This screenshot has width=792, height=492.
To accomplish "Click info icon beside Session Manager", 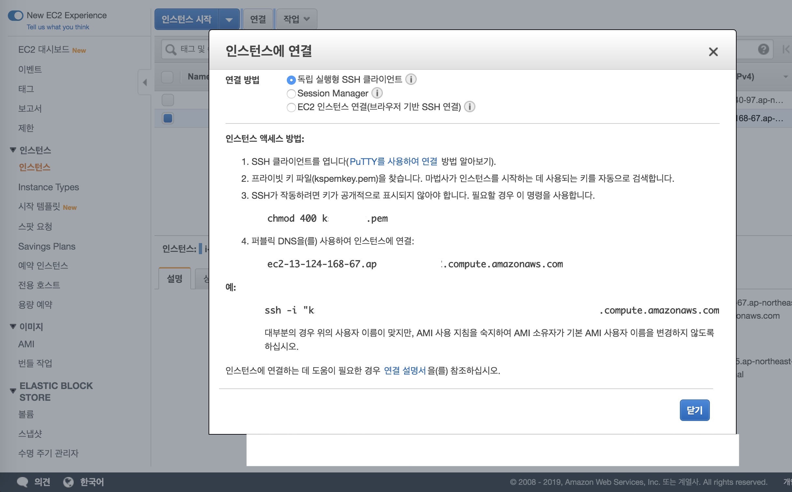I will [x=377, y=93].
